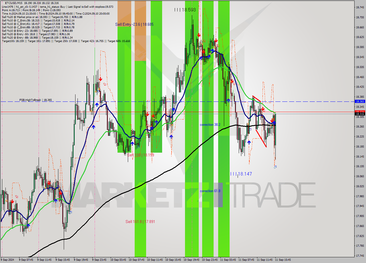Click the red 18.324 price tag on axis

[x=359, y=111]
